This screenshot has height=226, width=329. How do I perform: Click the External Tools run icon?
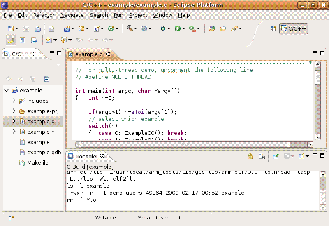pos(192,28)
